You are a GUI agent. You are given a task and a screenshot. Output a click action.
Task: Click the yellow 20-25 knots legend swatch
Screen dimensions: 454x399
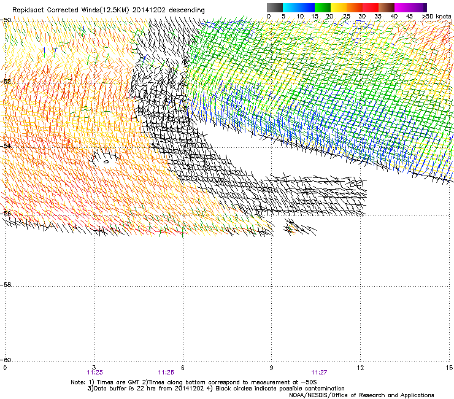click(339, 7)
